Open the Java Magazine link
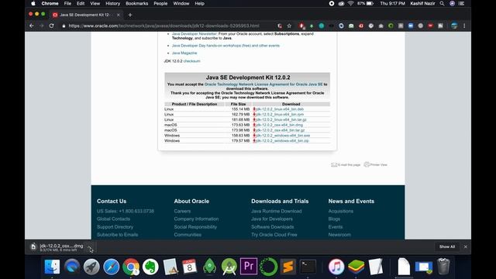 pos(184,53)
